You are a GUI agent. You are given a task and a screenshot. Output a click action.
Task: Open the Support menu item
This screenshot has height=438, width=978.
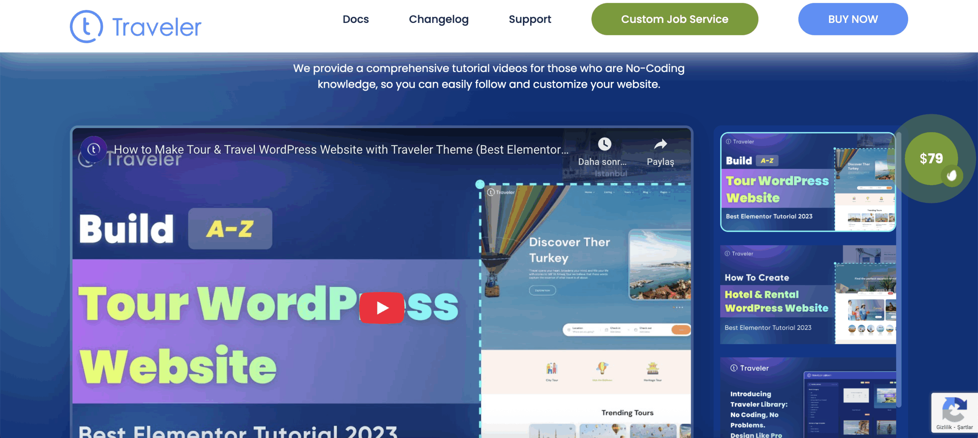click(530, 19)
